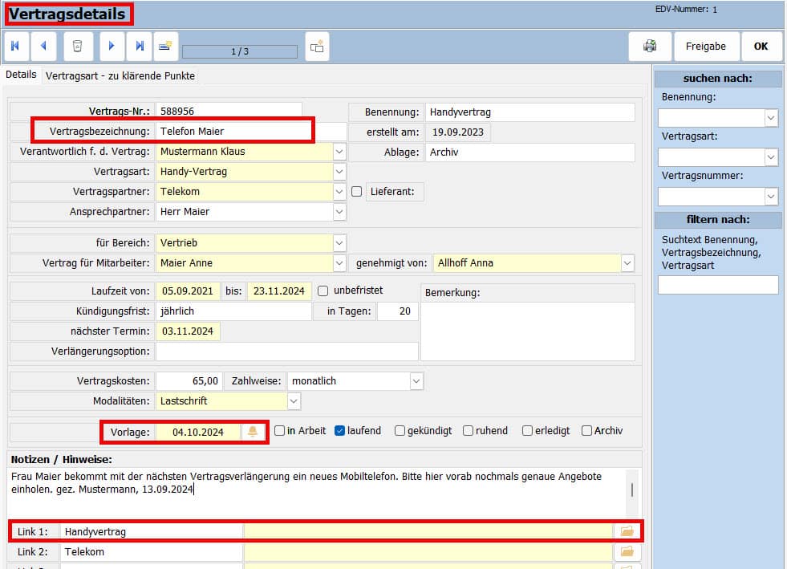The width and height of the screenshot is (787, 569).
Task: Click the bell reminder icon beside Vorlage
Action: click(x=253, y=432)
